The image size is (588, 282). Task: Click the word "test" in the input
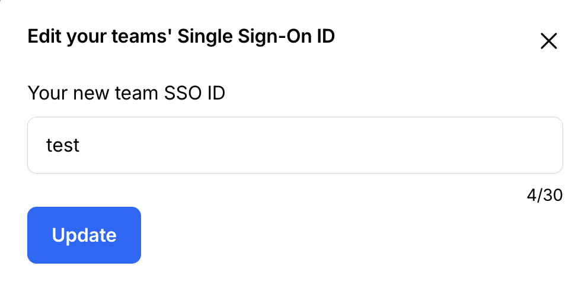pos(63,145)
